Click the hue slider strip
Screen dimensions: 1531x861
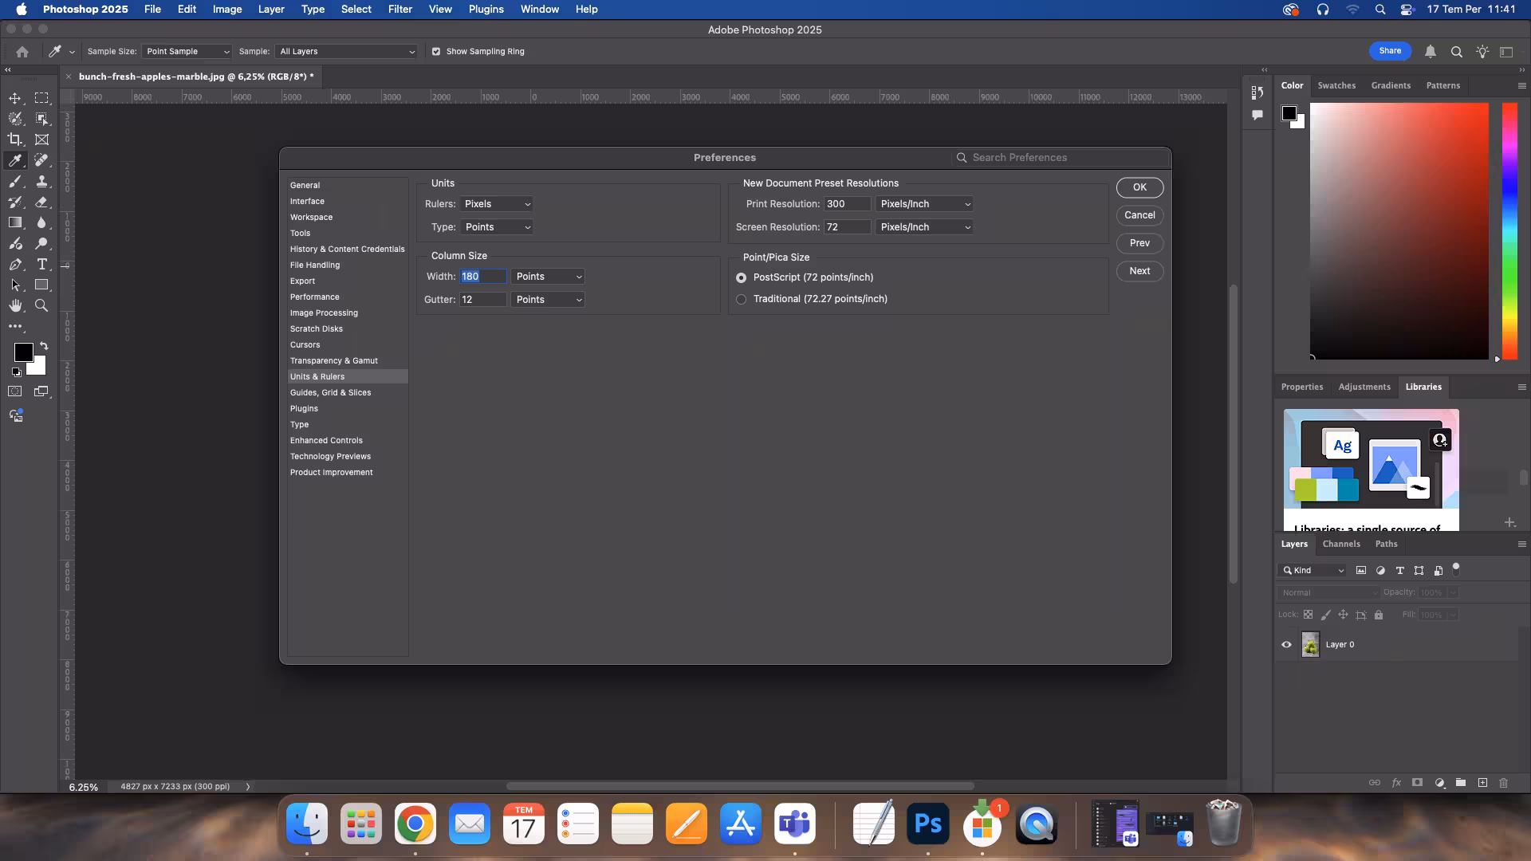point(1509,231)
